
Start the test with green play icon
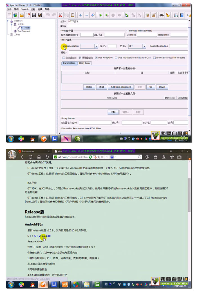(x=101, y=15)
